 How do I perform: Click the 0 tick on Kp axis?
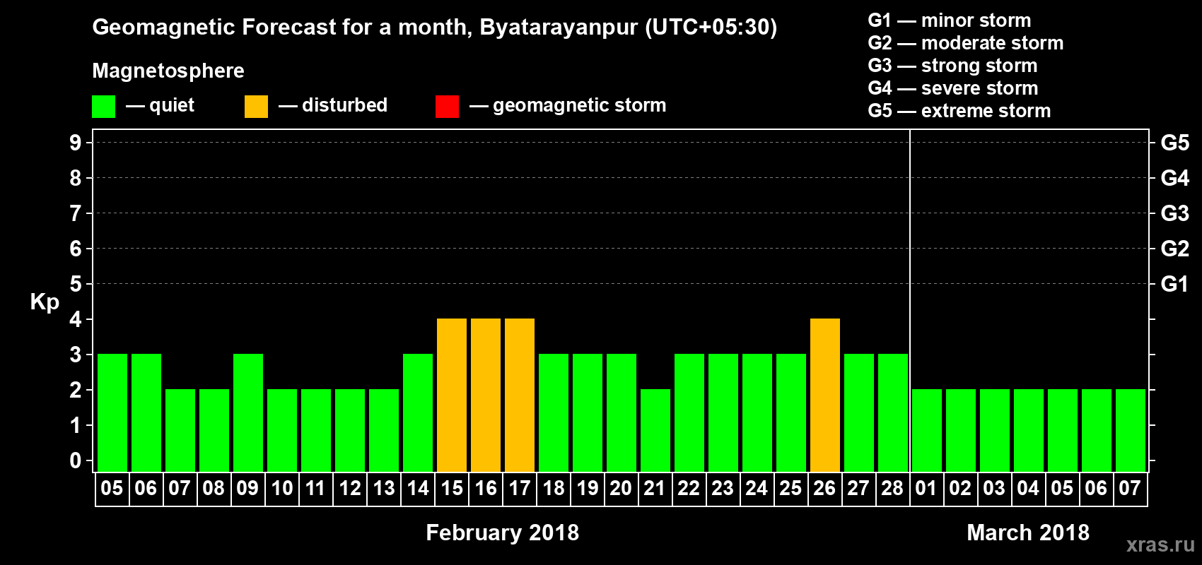tap(76, 460)
